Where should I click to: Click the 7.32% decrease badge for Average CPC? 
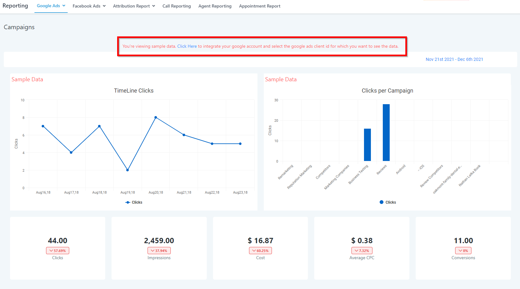[362, 251]
